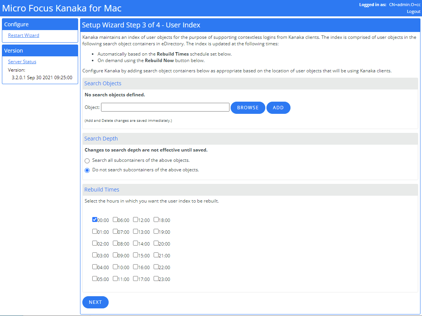This screenshot has height=316, width=422.
Task: Enable the 13:00 rebuild hour
Action: pyautogui.click(x=135, y=231)
